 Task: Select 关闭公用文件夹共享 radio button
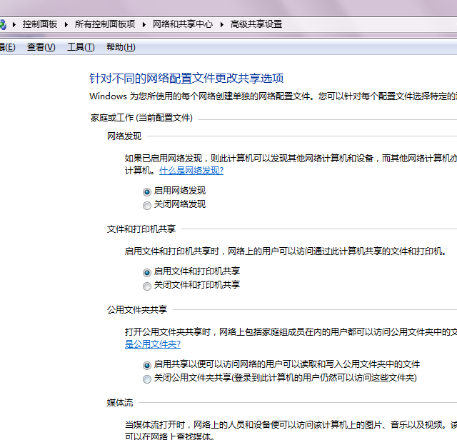coord(147,379)
